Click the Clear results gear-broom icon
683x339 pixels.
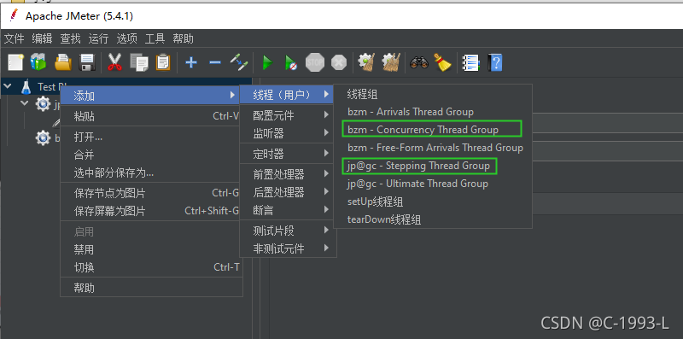click(366, 62)
